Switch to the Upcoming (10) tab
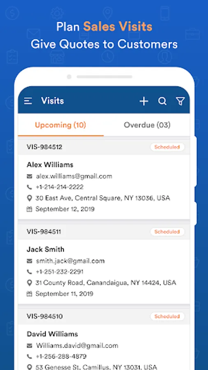Screen dimensions: 208x370 coord(60,125)
